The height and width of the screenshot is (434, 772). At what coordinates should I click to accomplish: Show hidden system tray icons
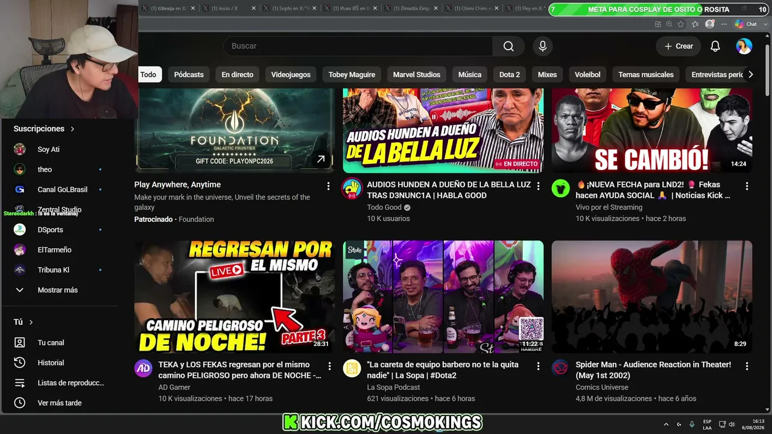coord(666,424)
